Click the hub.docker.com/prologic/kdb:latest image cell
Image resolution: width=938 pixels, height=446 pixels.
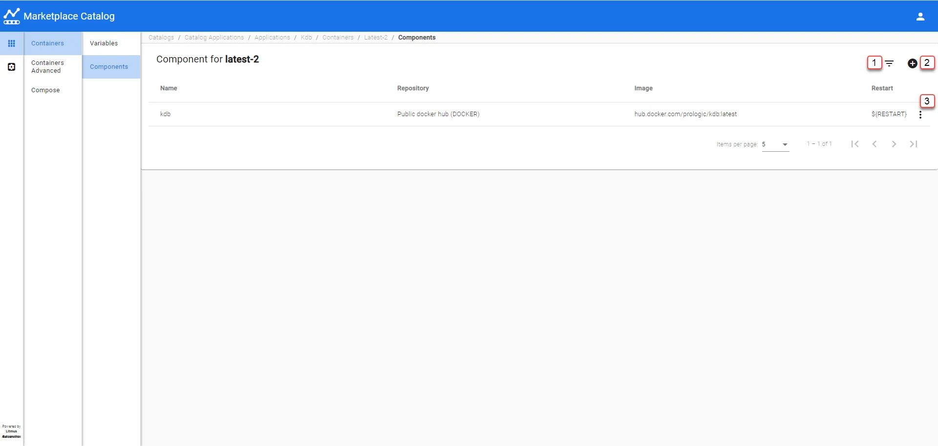685,114
